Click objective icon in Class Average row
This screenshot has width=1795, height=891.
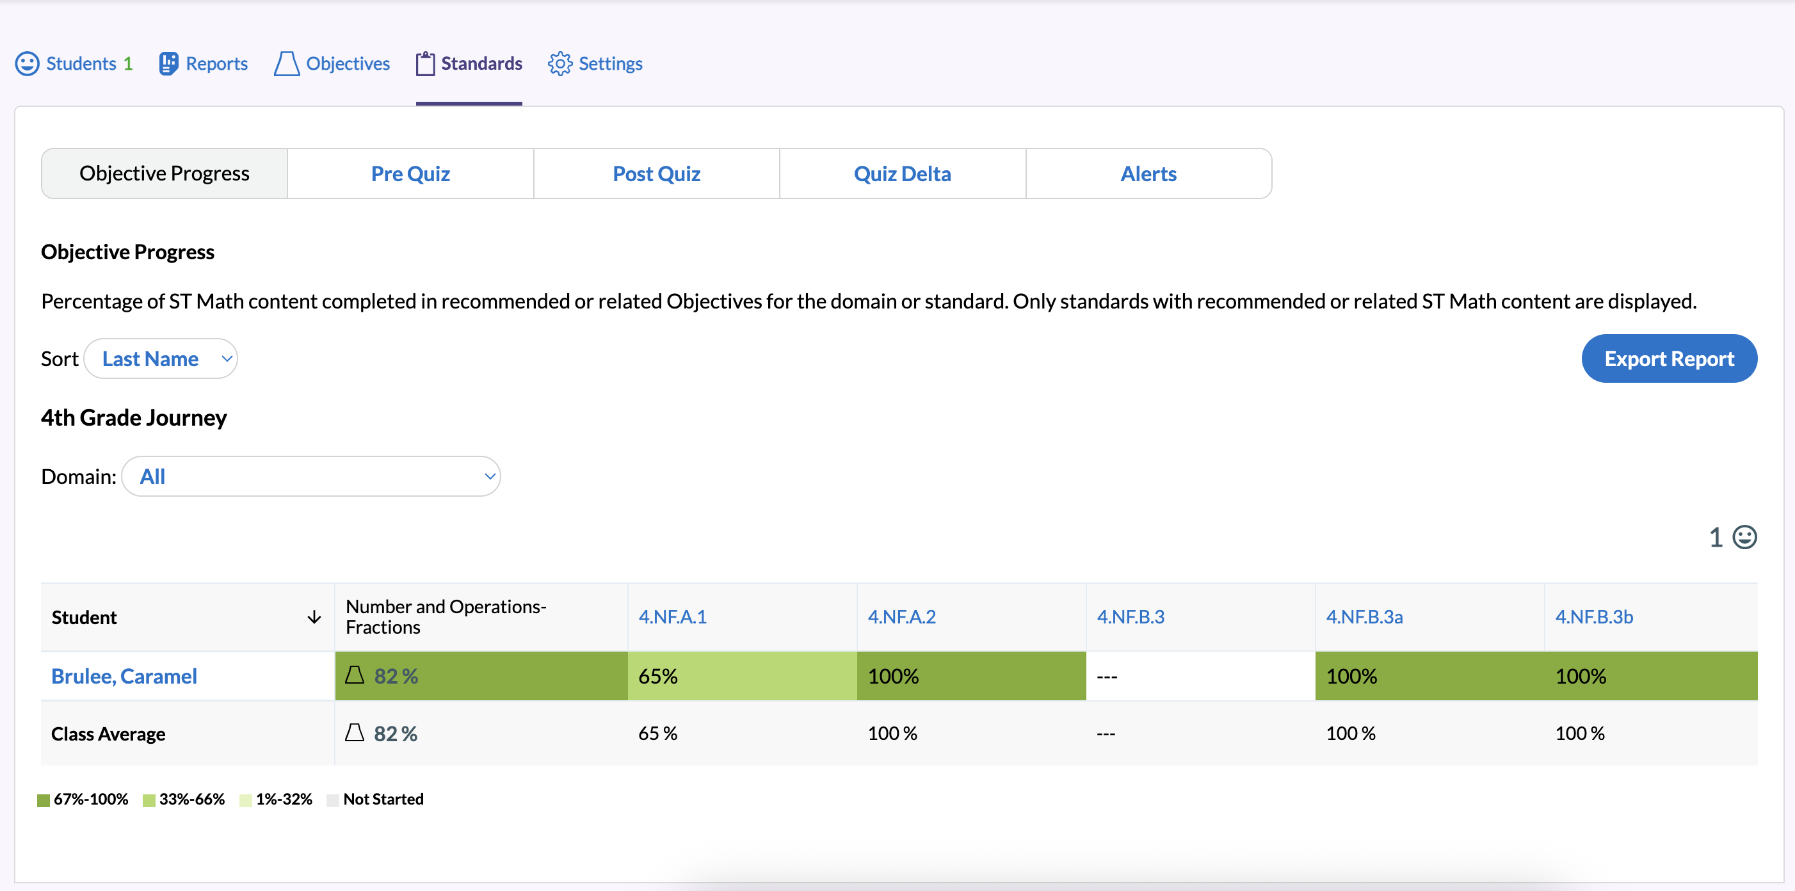pos(355,732)
